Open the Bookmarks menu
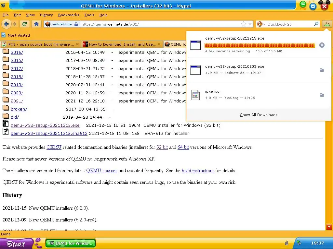Viewport: 333px width, 249px height. [x=69, y=15]
